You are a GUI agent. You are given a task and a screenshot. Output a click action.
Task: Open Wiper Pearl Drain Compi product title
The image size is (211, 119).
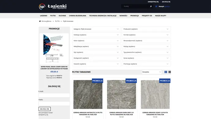pos(54,68)
